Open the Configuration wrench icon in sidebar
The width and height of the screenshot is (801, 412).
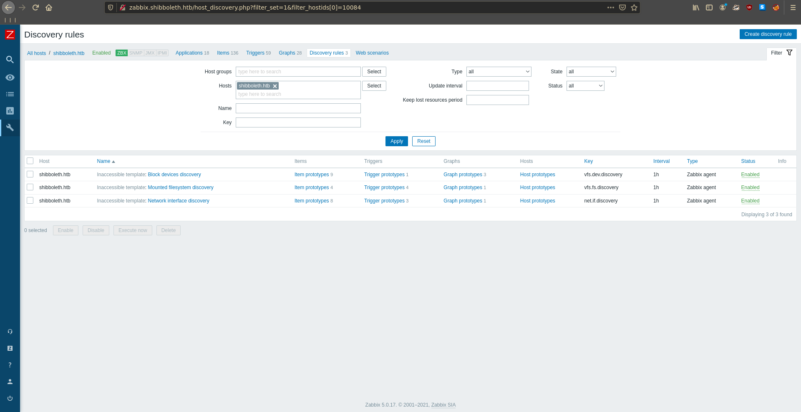(x=10, y=127)
